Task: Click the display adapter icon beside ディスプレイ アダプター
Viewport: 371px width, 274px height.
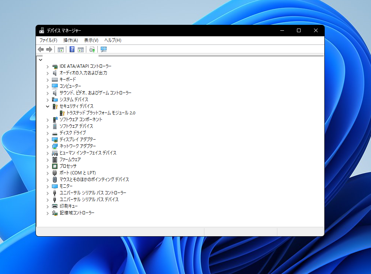Action: coord(55,140)
